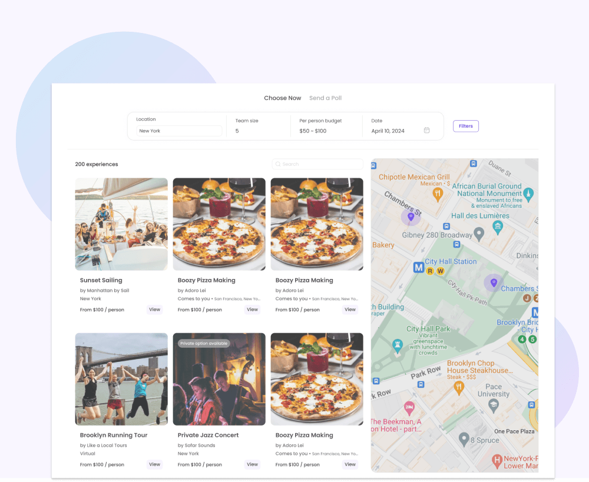Click the Location field containing New York

pos(179,131)
